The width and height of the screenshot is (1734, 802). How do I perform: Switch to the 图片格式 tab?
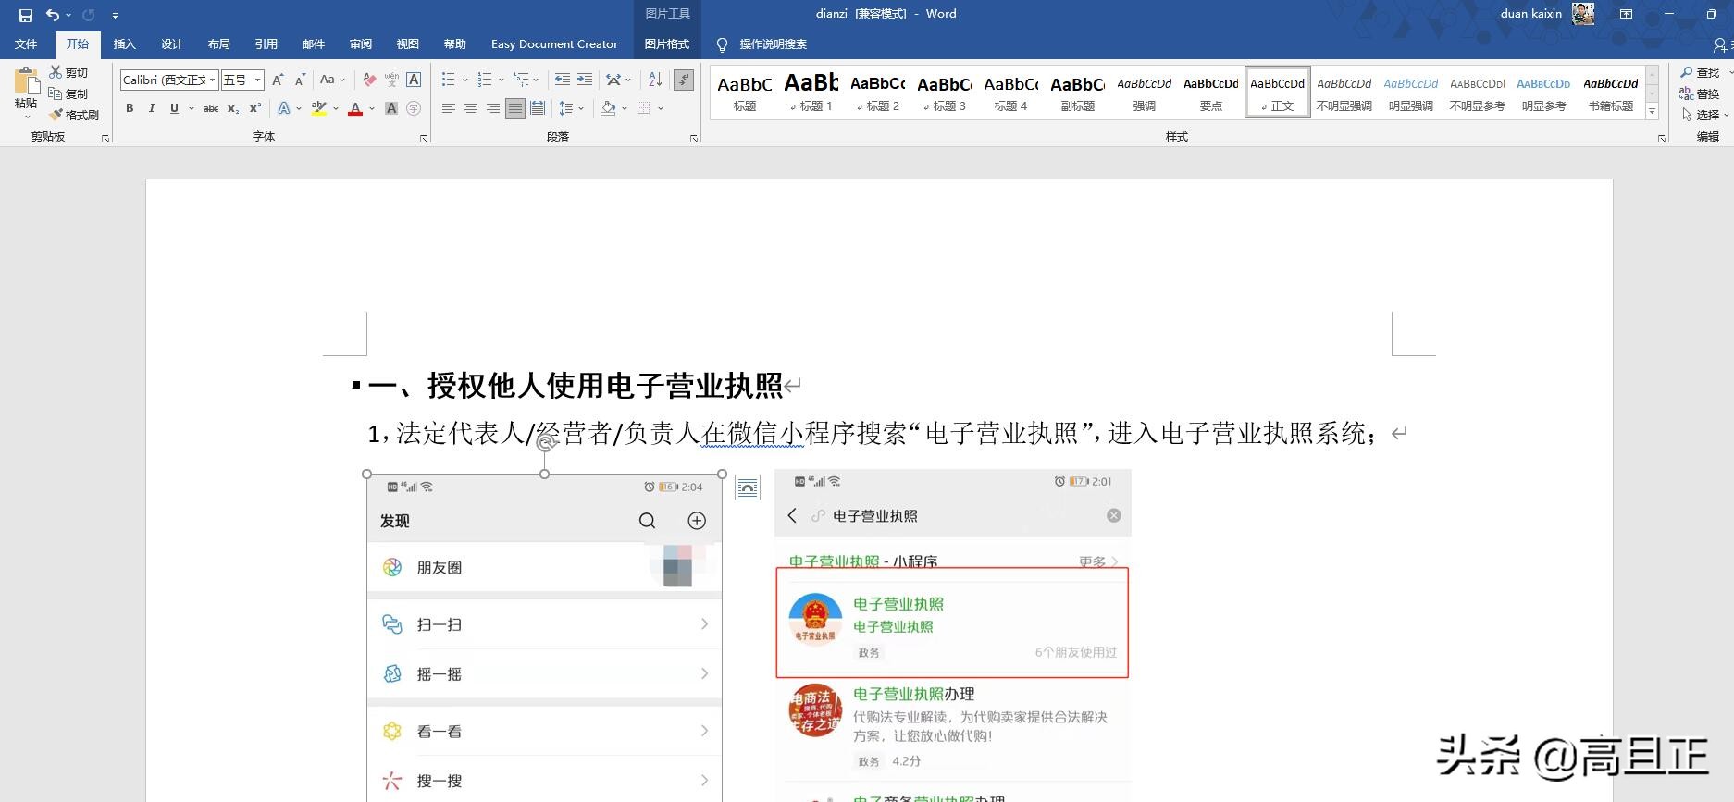pos(666,44)
